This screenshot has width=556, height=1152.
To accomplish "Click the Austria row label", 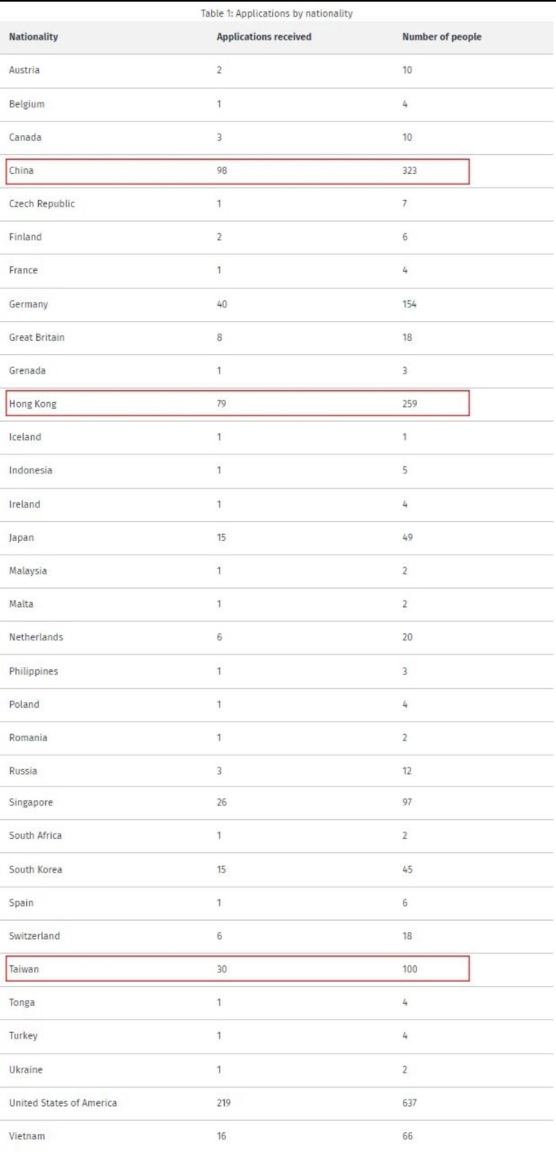I will pos(24,70).
